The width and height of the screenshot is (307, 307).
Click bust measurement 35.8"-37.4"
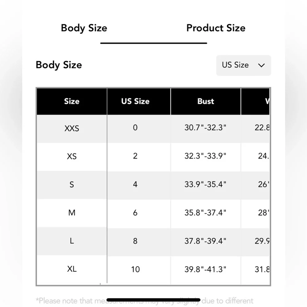tap(205, 212)
